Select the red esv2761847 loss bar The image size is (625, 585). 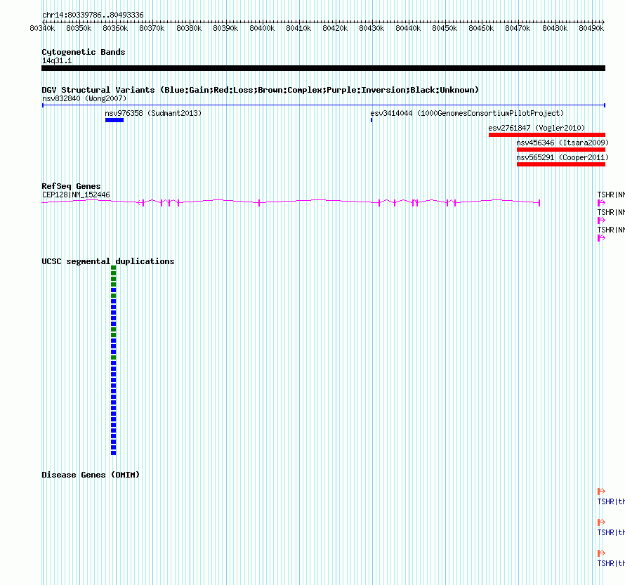(547, 135)
